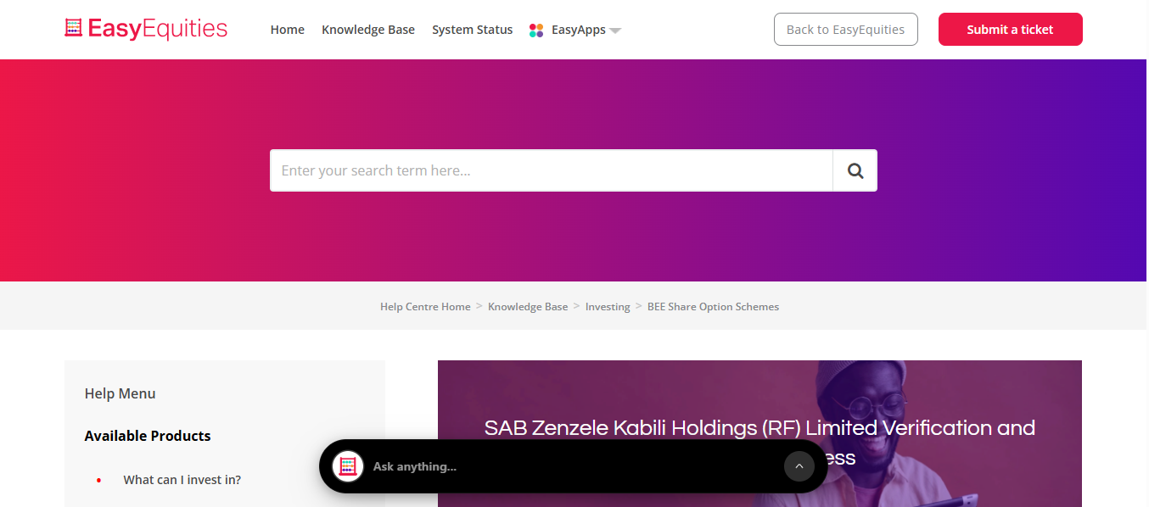Screen dimensions: 1149x507
Task: Click the Back to EasyEquities button
Action: pos(846,29)
